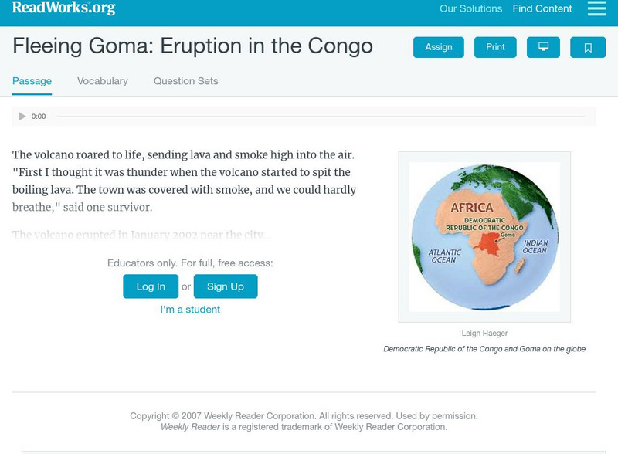
Task: Click the audio time label 0:00
Action: pos(39,117)
